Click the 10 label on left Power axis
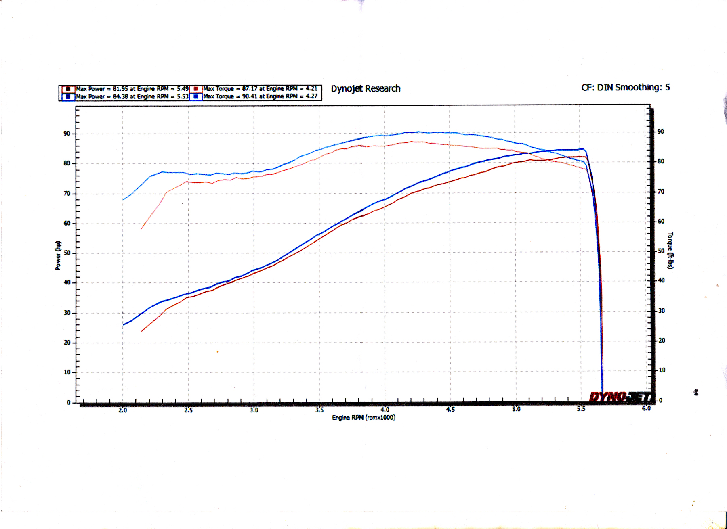Image resolution: width=727 pixels, height=529 pixels. click(67, 372)
